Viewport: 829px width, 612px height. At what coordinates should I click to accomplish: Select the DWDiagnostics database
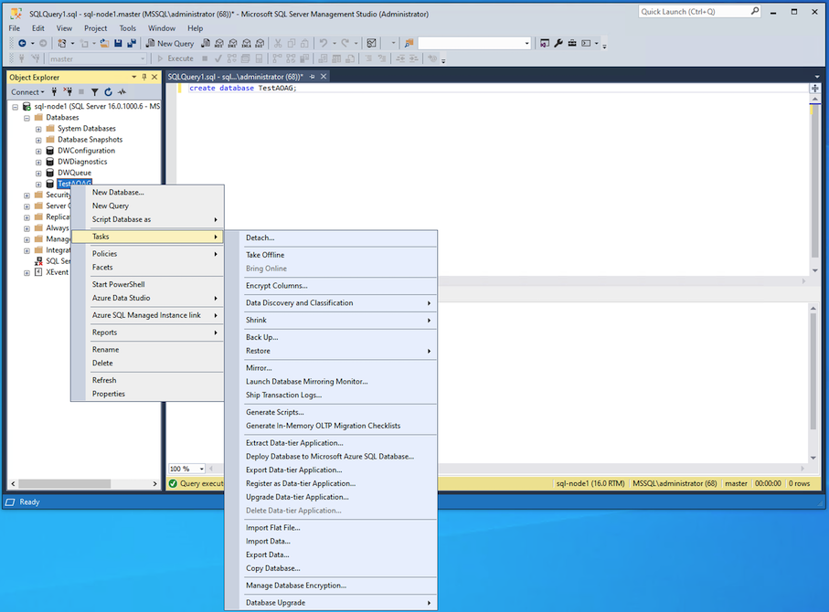click(x=82, y=162)
